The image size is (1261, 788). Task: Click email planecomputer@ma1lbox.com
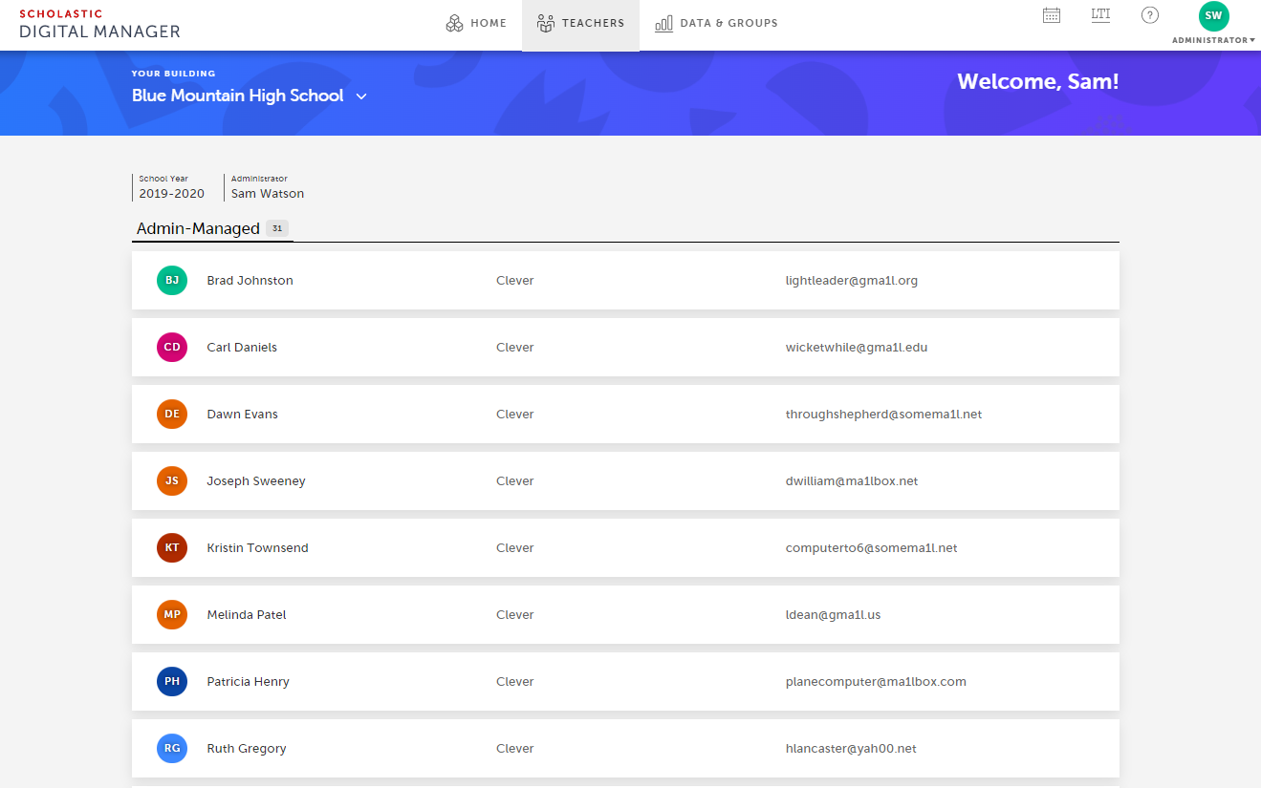[876, 682]
